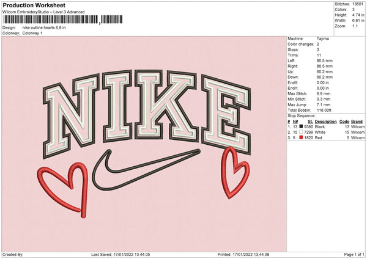Click the 'Description' column header

(x=325, y=122)
